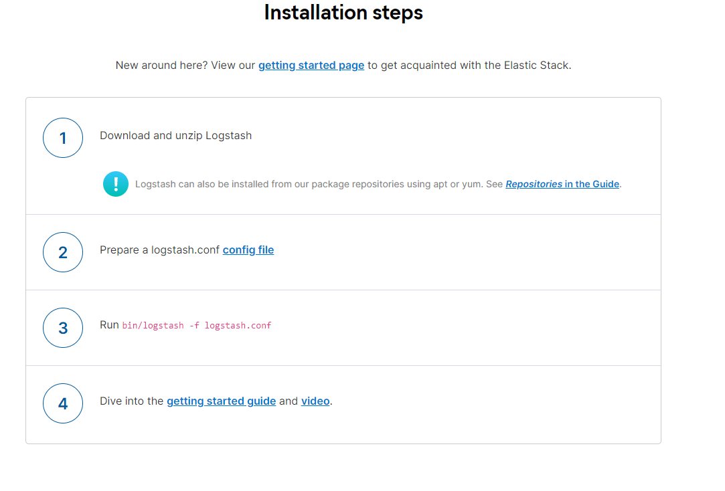
Task: Click the Download and unzip Logstash text
Action: [175, 136]
